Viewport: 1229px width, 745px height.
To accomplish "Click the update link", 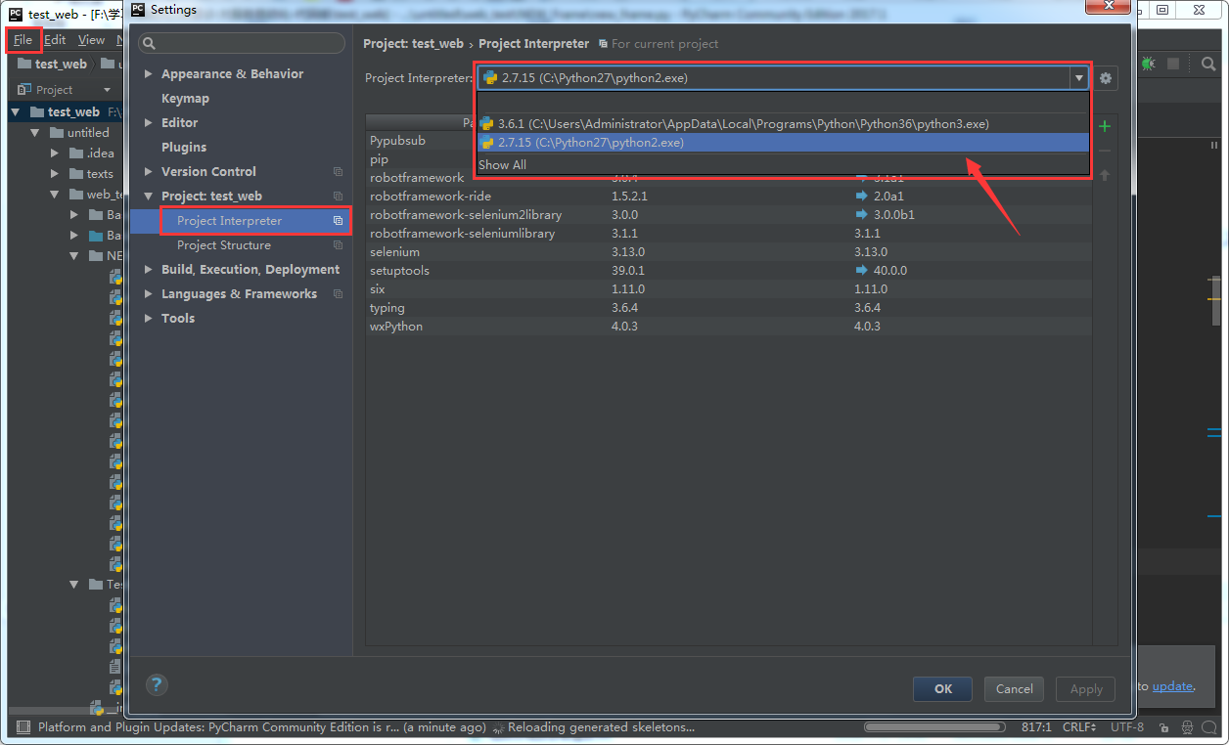I will (1172, 686).
